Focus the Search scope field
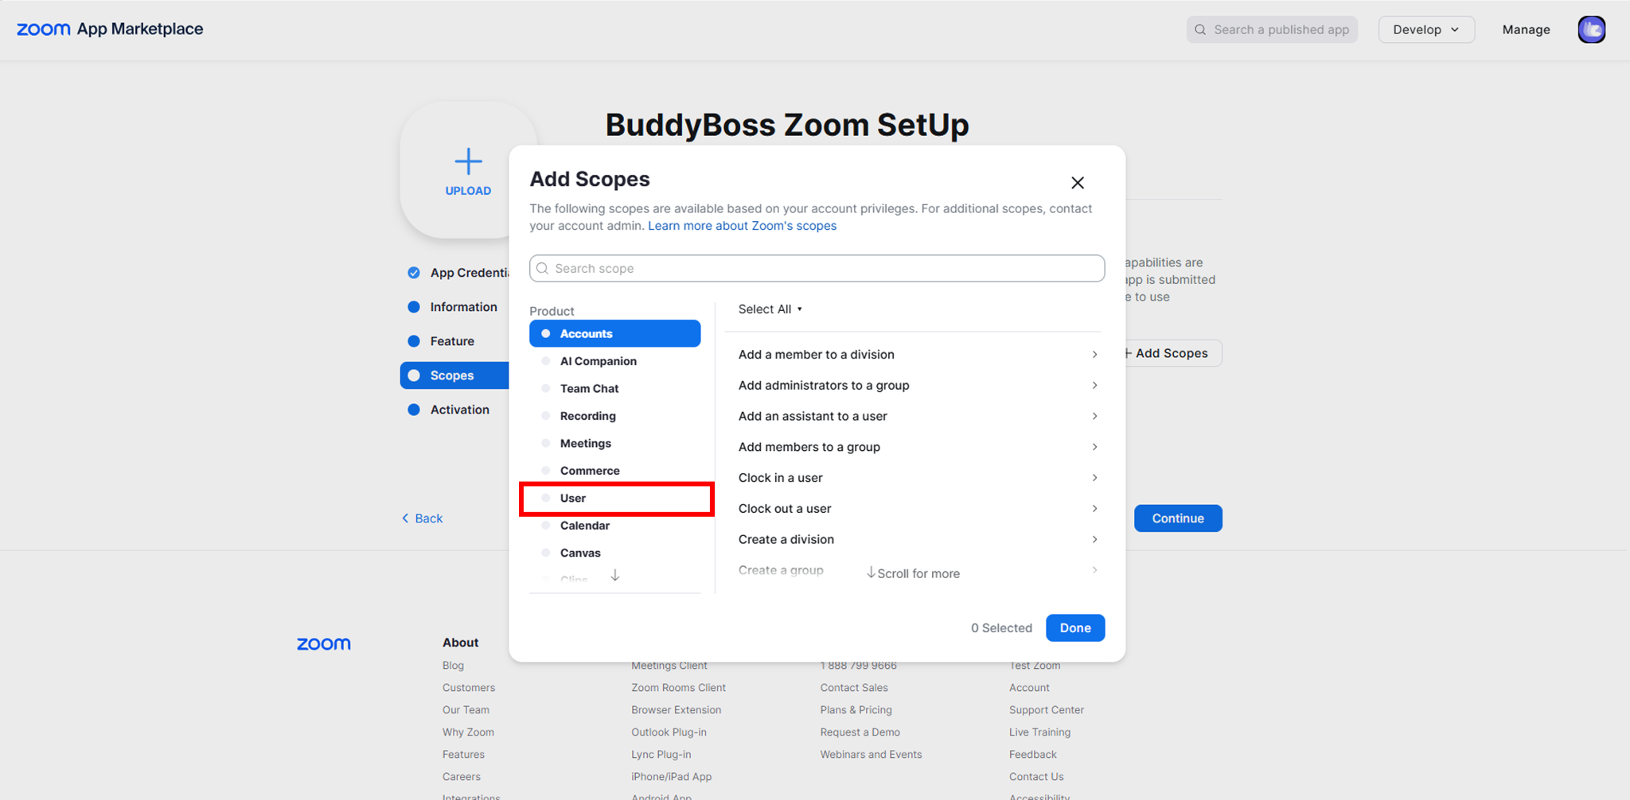The height and width of the screenshot is (800, 1630). [817, 269]
